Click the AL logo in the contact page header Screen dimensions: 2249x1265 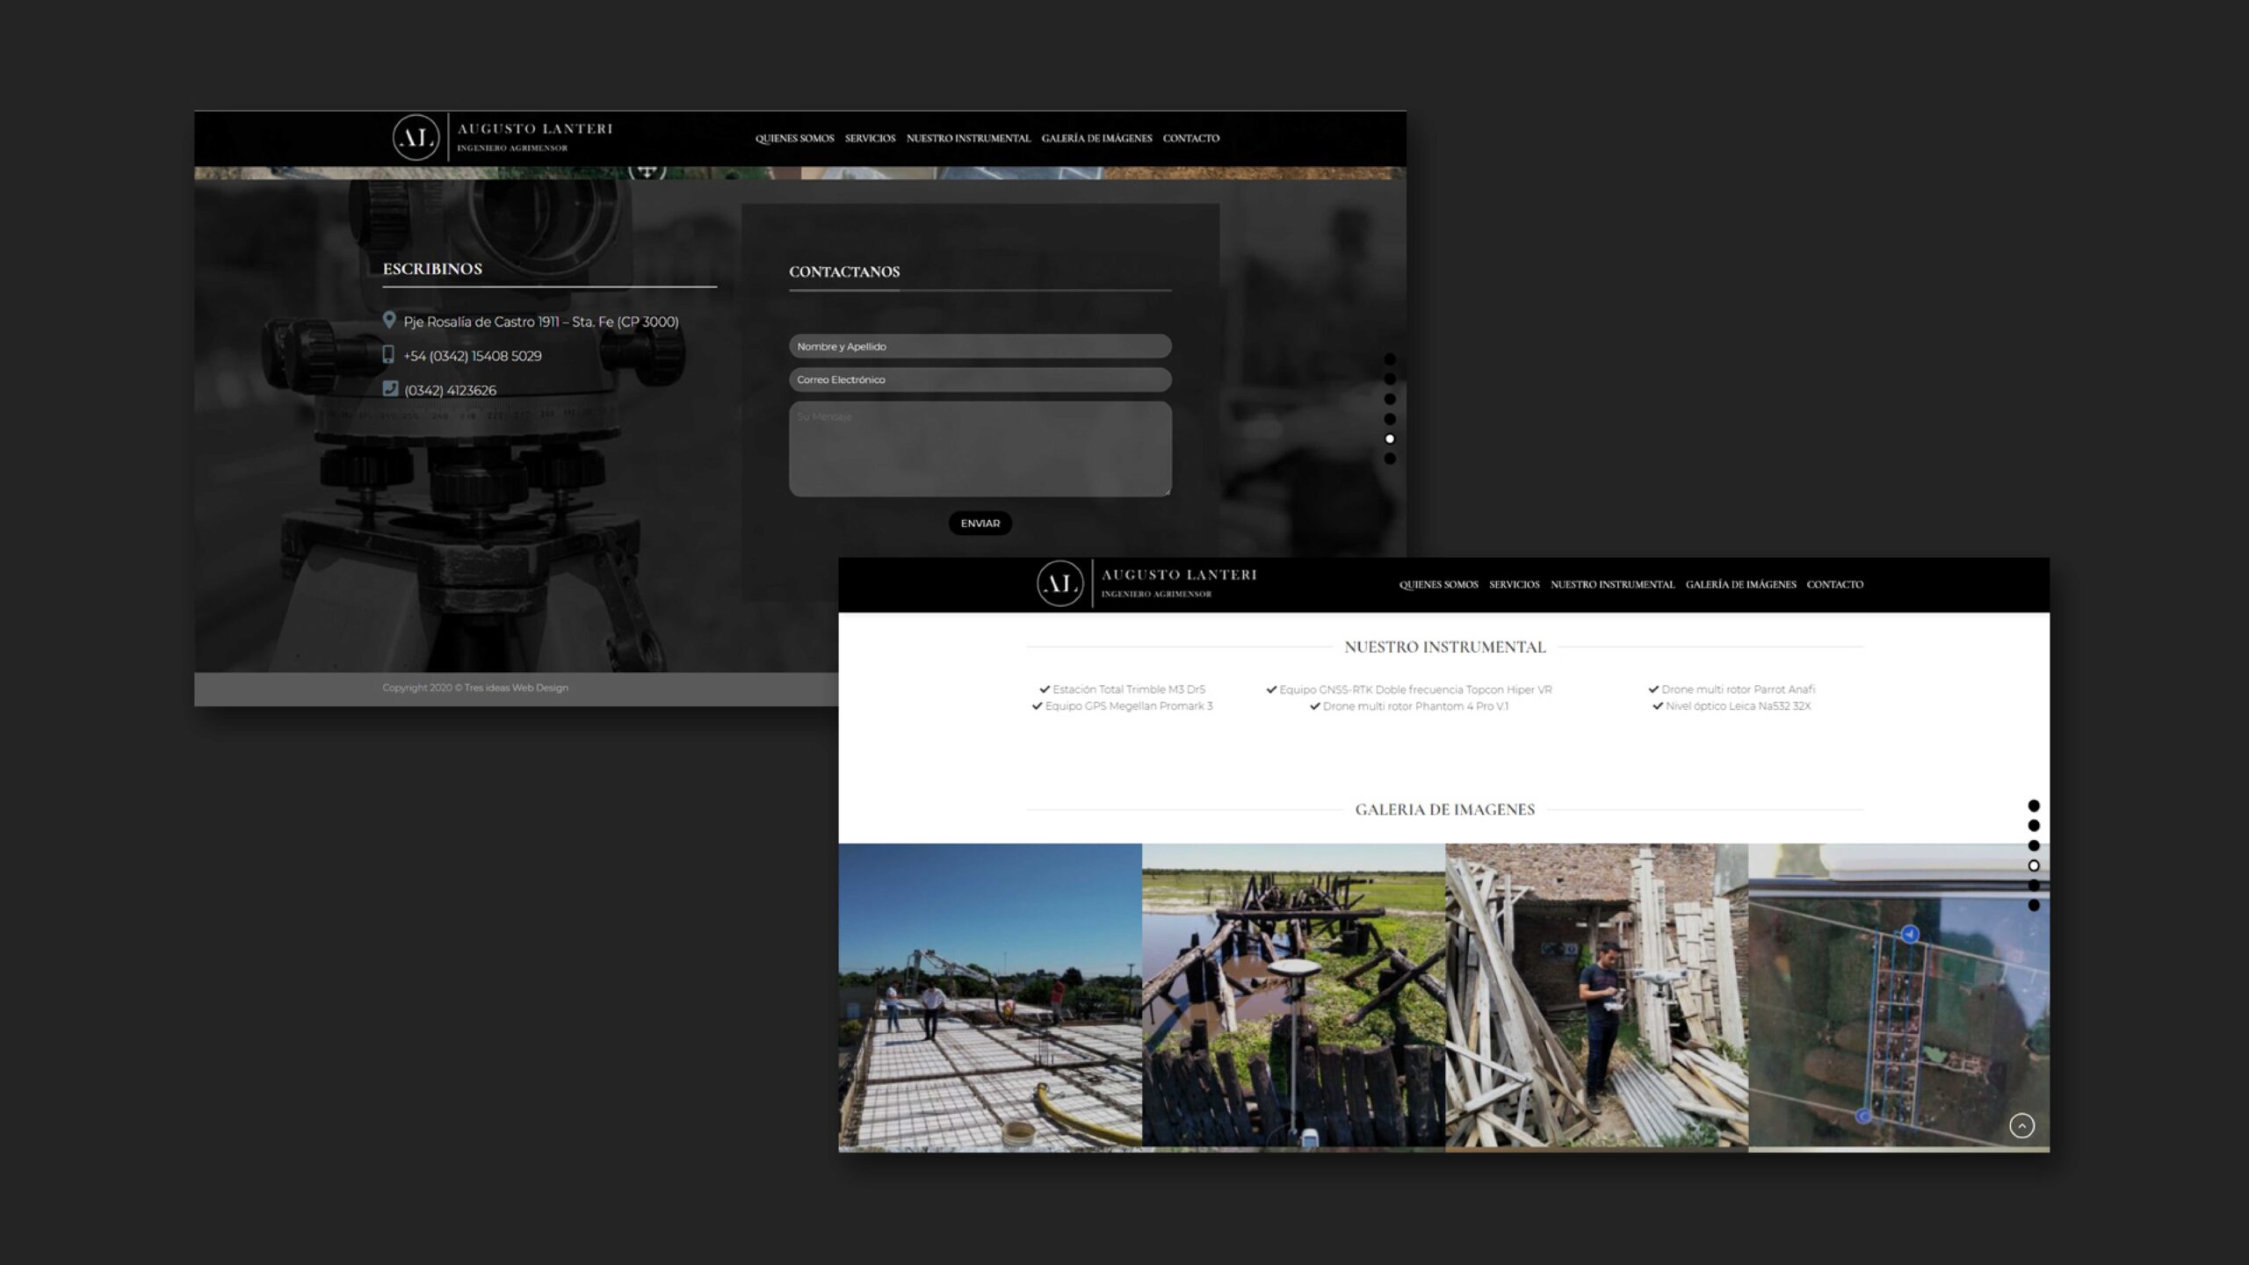(416, 138)
